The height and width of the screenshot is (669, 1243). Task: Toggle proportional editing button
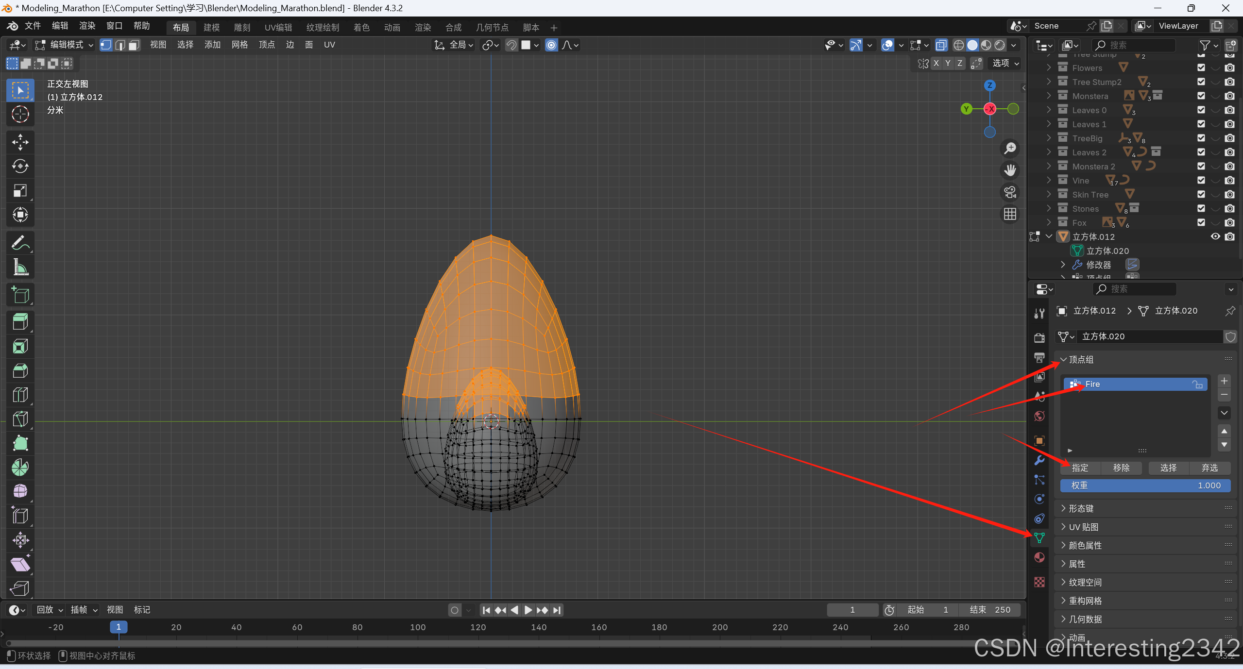551,45
